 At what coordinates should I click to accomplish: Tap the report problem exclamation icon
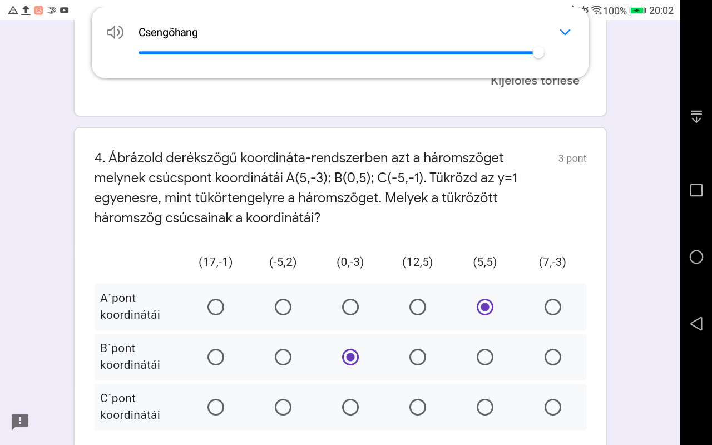coord(20,421)
